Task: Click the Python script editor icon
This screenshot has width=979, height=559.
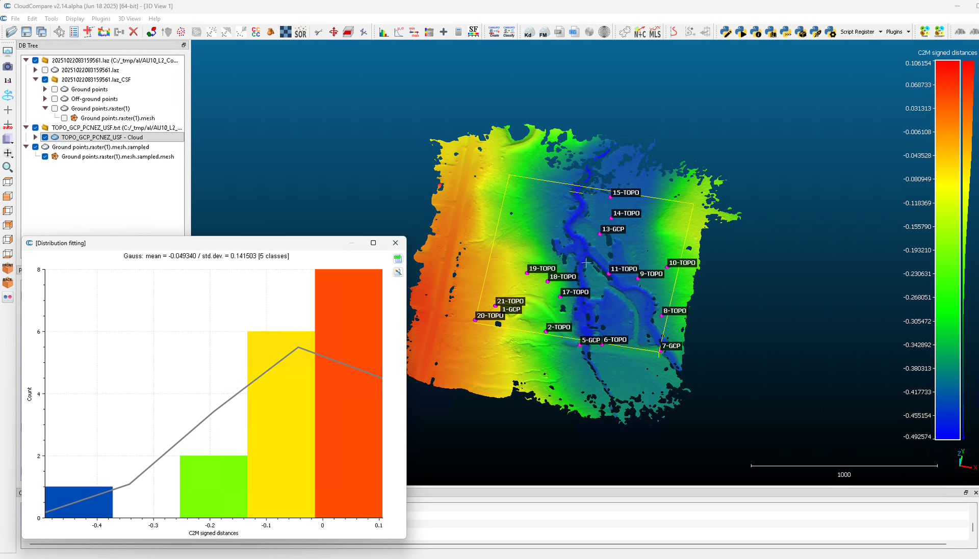Action: (x=726, y=32)
